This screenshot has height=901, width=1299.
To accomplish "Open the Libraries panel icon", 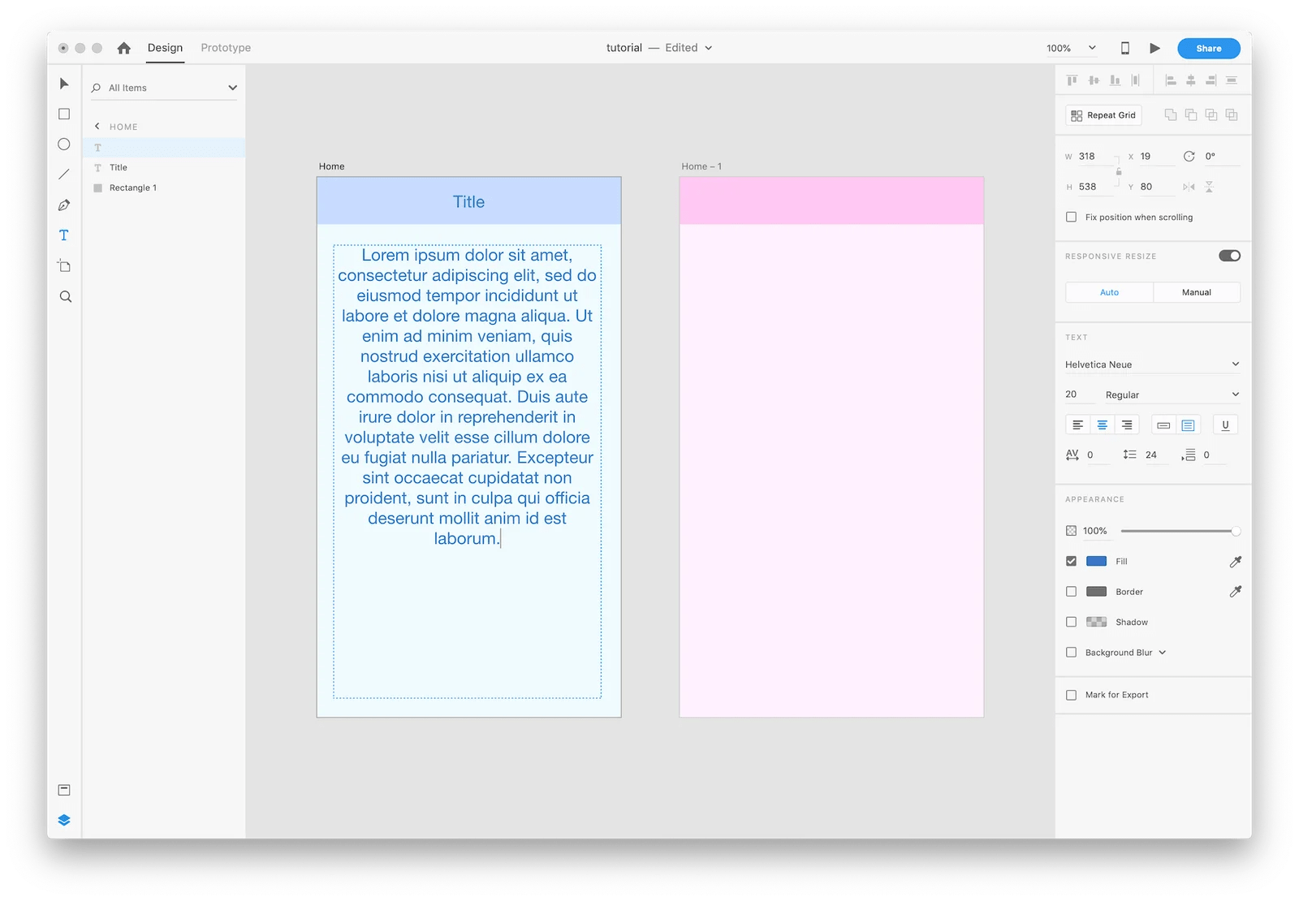I will tap(64, 790).
